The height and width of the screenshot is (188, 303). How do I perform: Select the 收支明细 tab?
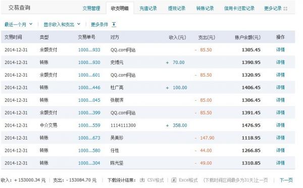point(120,8)
